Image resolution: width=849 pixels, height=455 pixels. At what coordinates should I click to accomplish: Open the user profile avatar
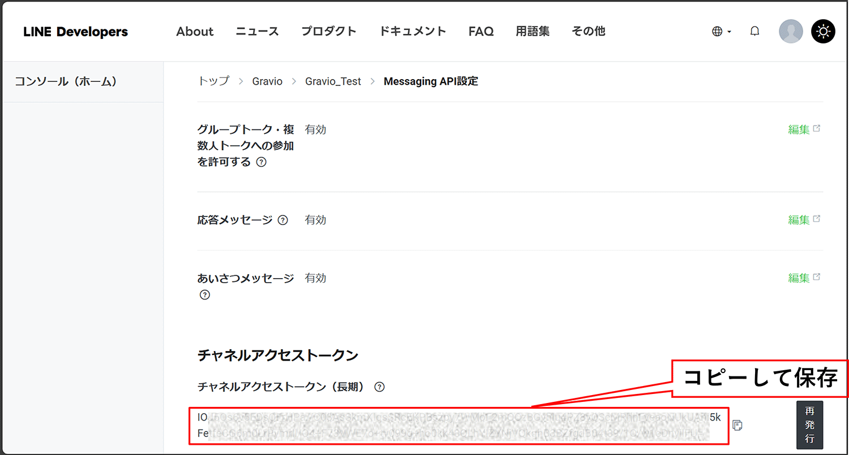tap(791, 32)
